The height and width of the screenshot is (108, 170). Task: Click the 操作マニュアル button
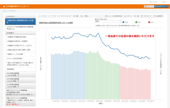click(x=148, y=6)
